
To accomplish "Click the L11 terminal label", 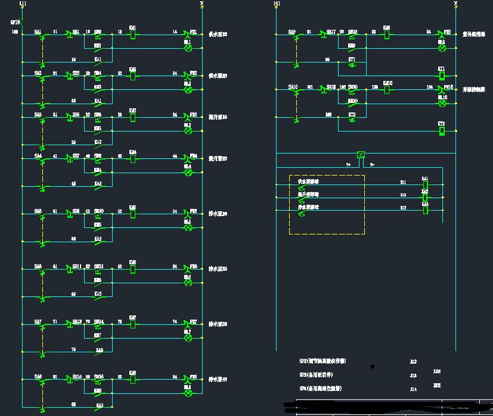I will [23, 4].
